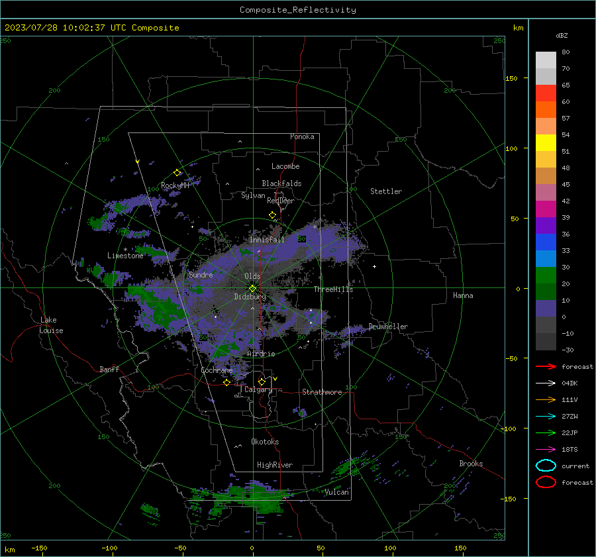This screenshot has width=596, height=557.
Task: Click the km unit label at top right
Action: click(x=518, y=28)
